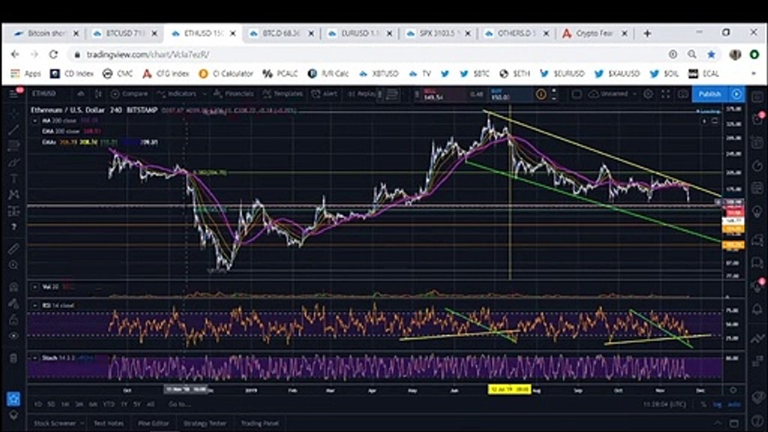This screenshot has height=432, width=768.
Task: Switch to the Bitcoin short browser tab
Action: [47, 34]
